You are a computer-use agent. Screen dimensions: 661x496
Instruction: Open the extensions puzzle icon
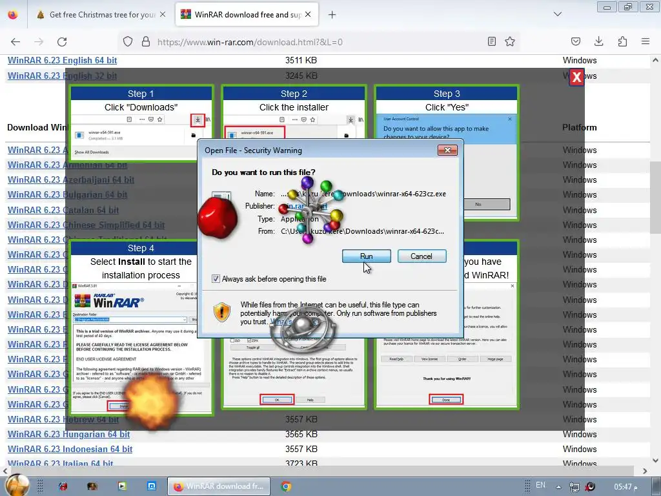pyautogui.click(x=622, y=41)
